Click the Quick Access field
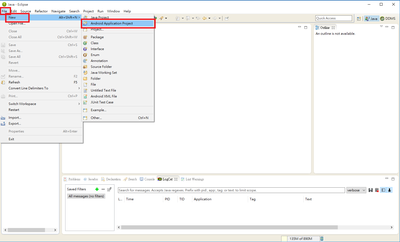The image size is (400, 242). click(334, 18)
